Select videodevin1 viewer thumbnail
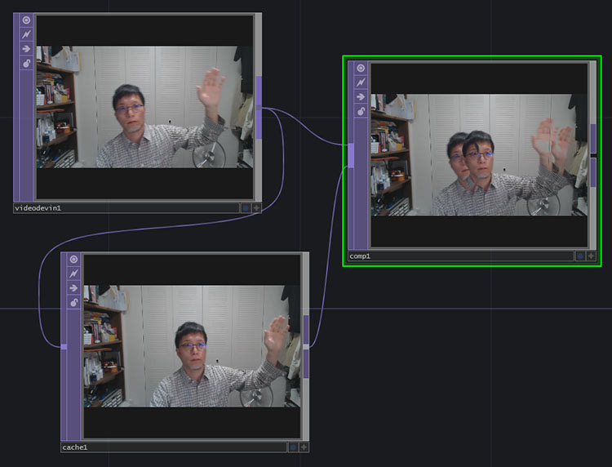 [144, 108]
